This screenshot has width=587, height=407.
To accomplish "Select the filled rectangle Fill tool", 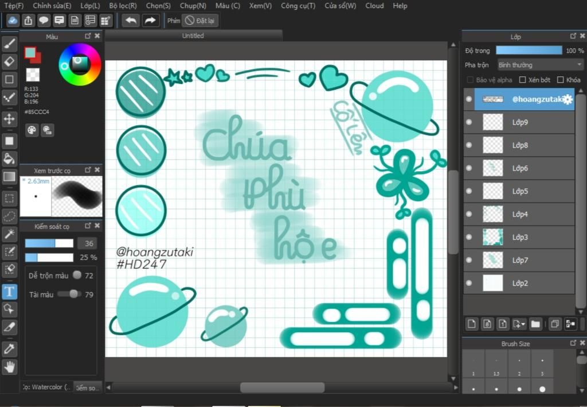I will [x=9, y=141].
